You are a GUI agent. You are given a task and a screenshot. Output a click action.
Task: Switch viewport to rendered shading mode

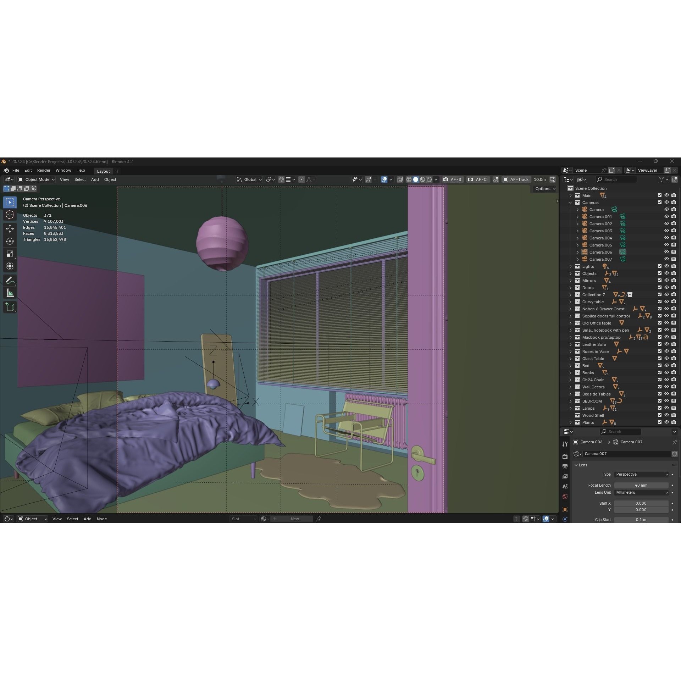point(429,179)
